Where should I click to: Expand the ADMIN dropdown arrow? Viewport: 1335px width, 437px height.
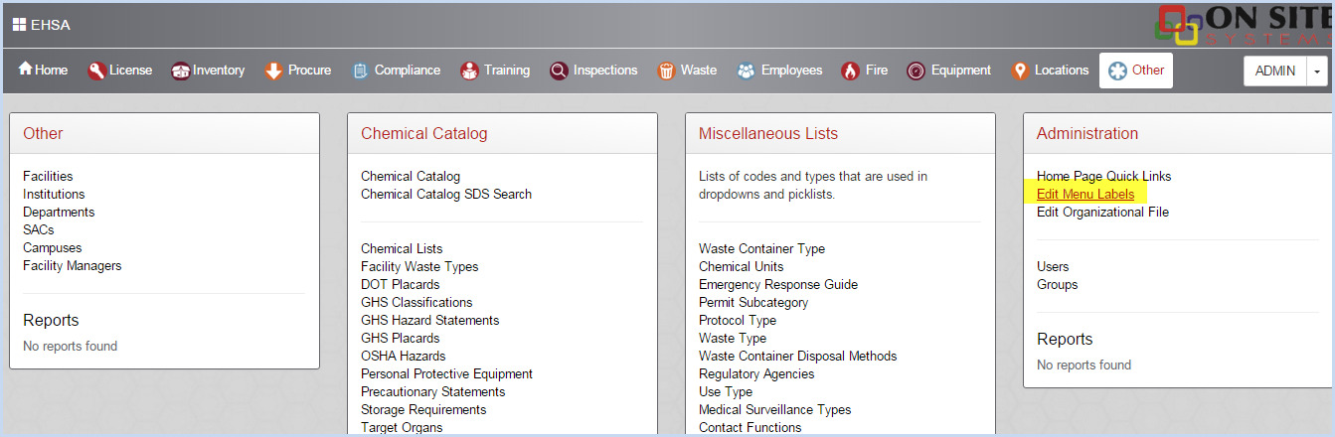[x=1317, y=71]
